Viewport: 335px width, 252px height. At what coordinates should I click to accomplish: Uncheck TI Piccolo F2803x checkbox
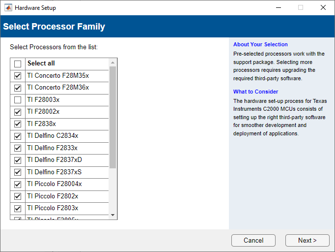pyautogui.click(x=18, y=209)
